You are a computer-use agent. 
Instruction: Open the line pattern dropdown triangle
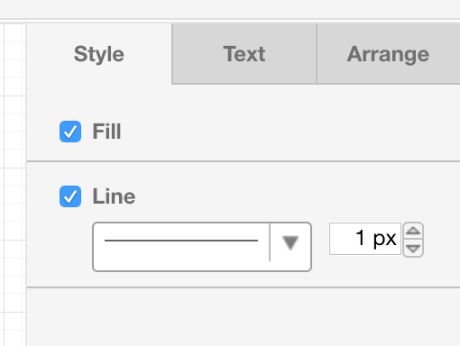tap(290, 242)
